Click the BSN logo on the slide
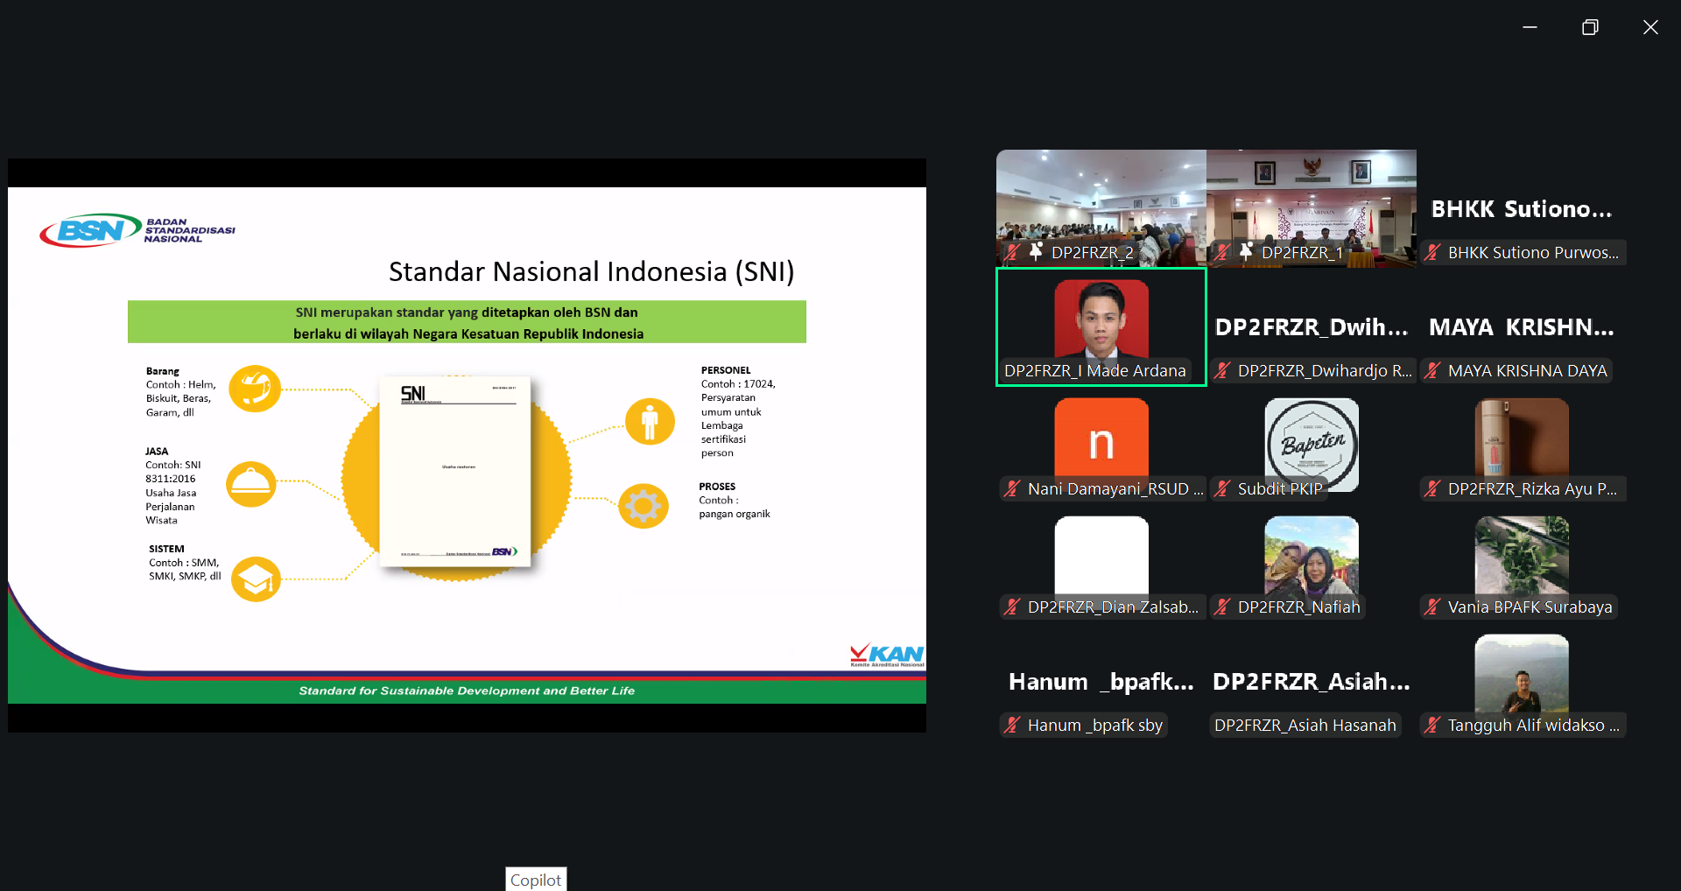 [x=91, y=230]
